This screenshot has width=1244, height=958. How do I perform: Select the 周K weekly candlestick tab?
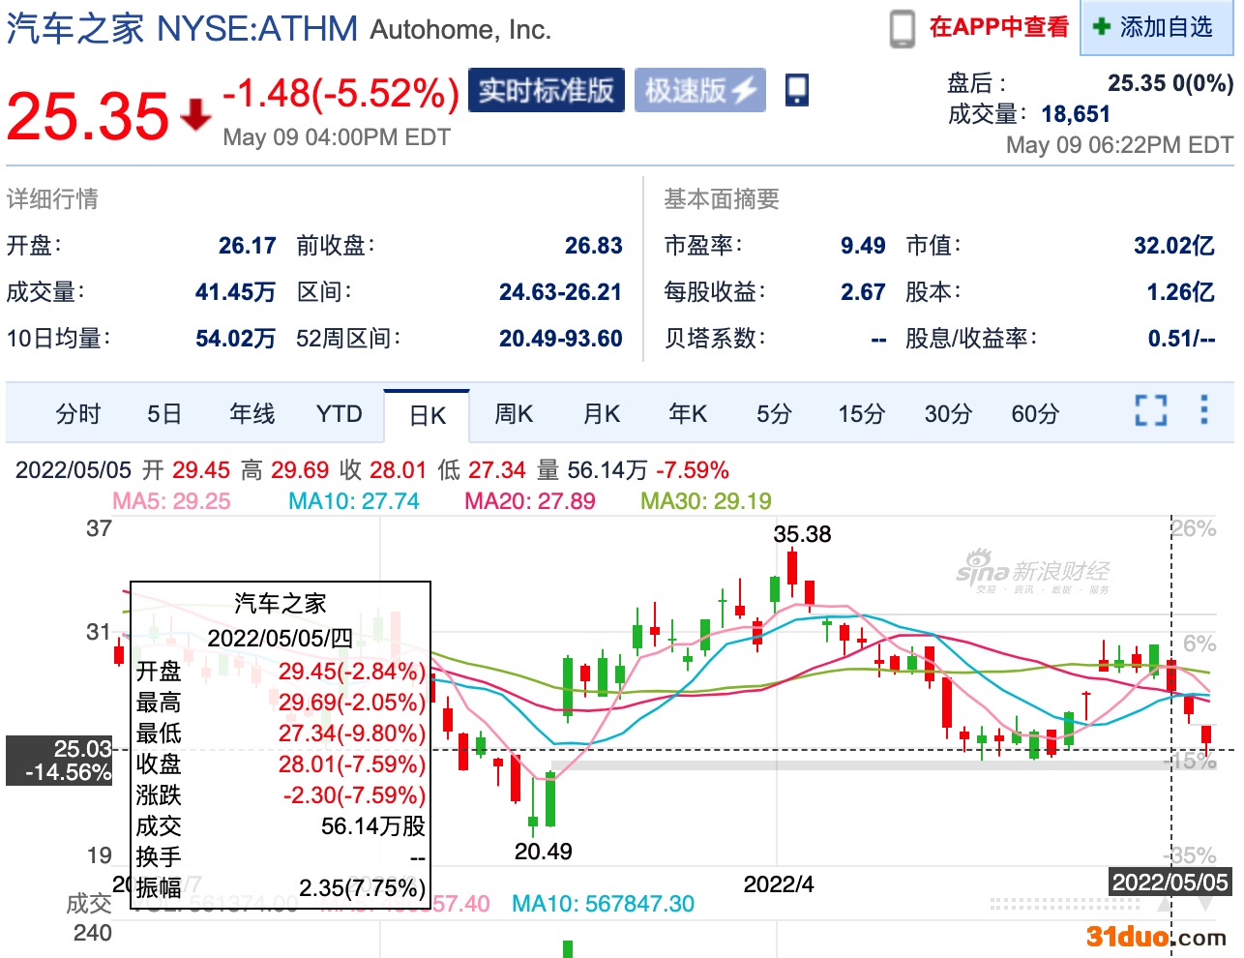[x=514, y=414]
